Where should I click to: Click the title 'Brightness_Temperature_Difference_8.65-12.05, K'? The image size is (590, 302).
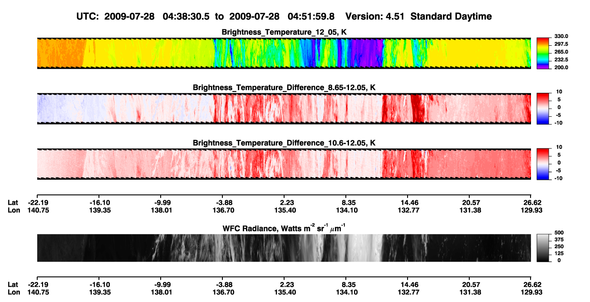tap(284, 87)
